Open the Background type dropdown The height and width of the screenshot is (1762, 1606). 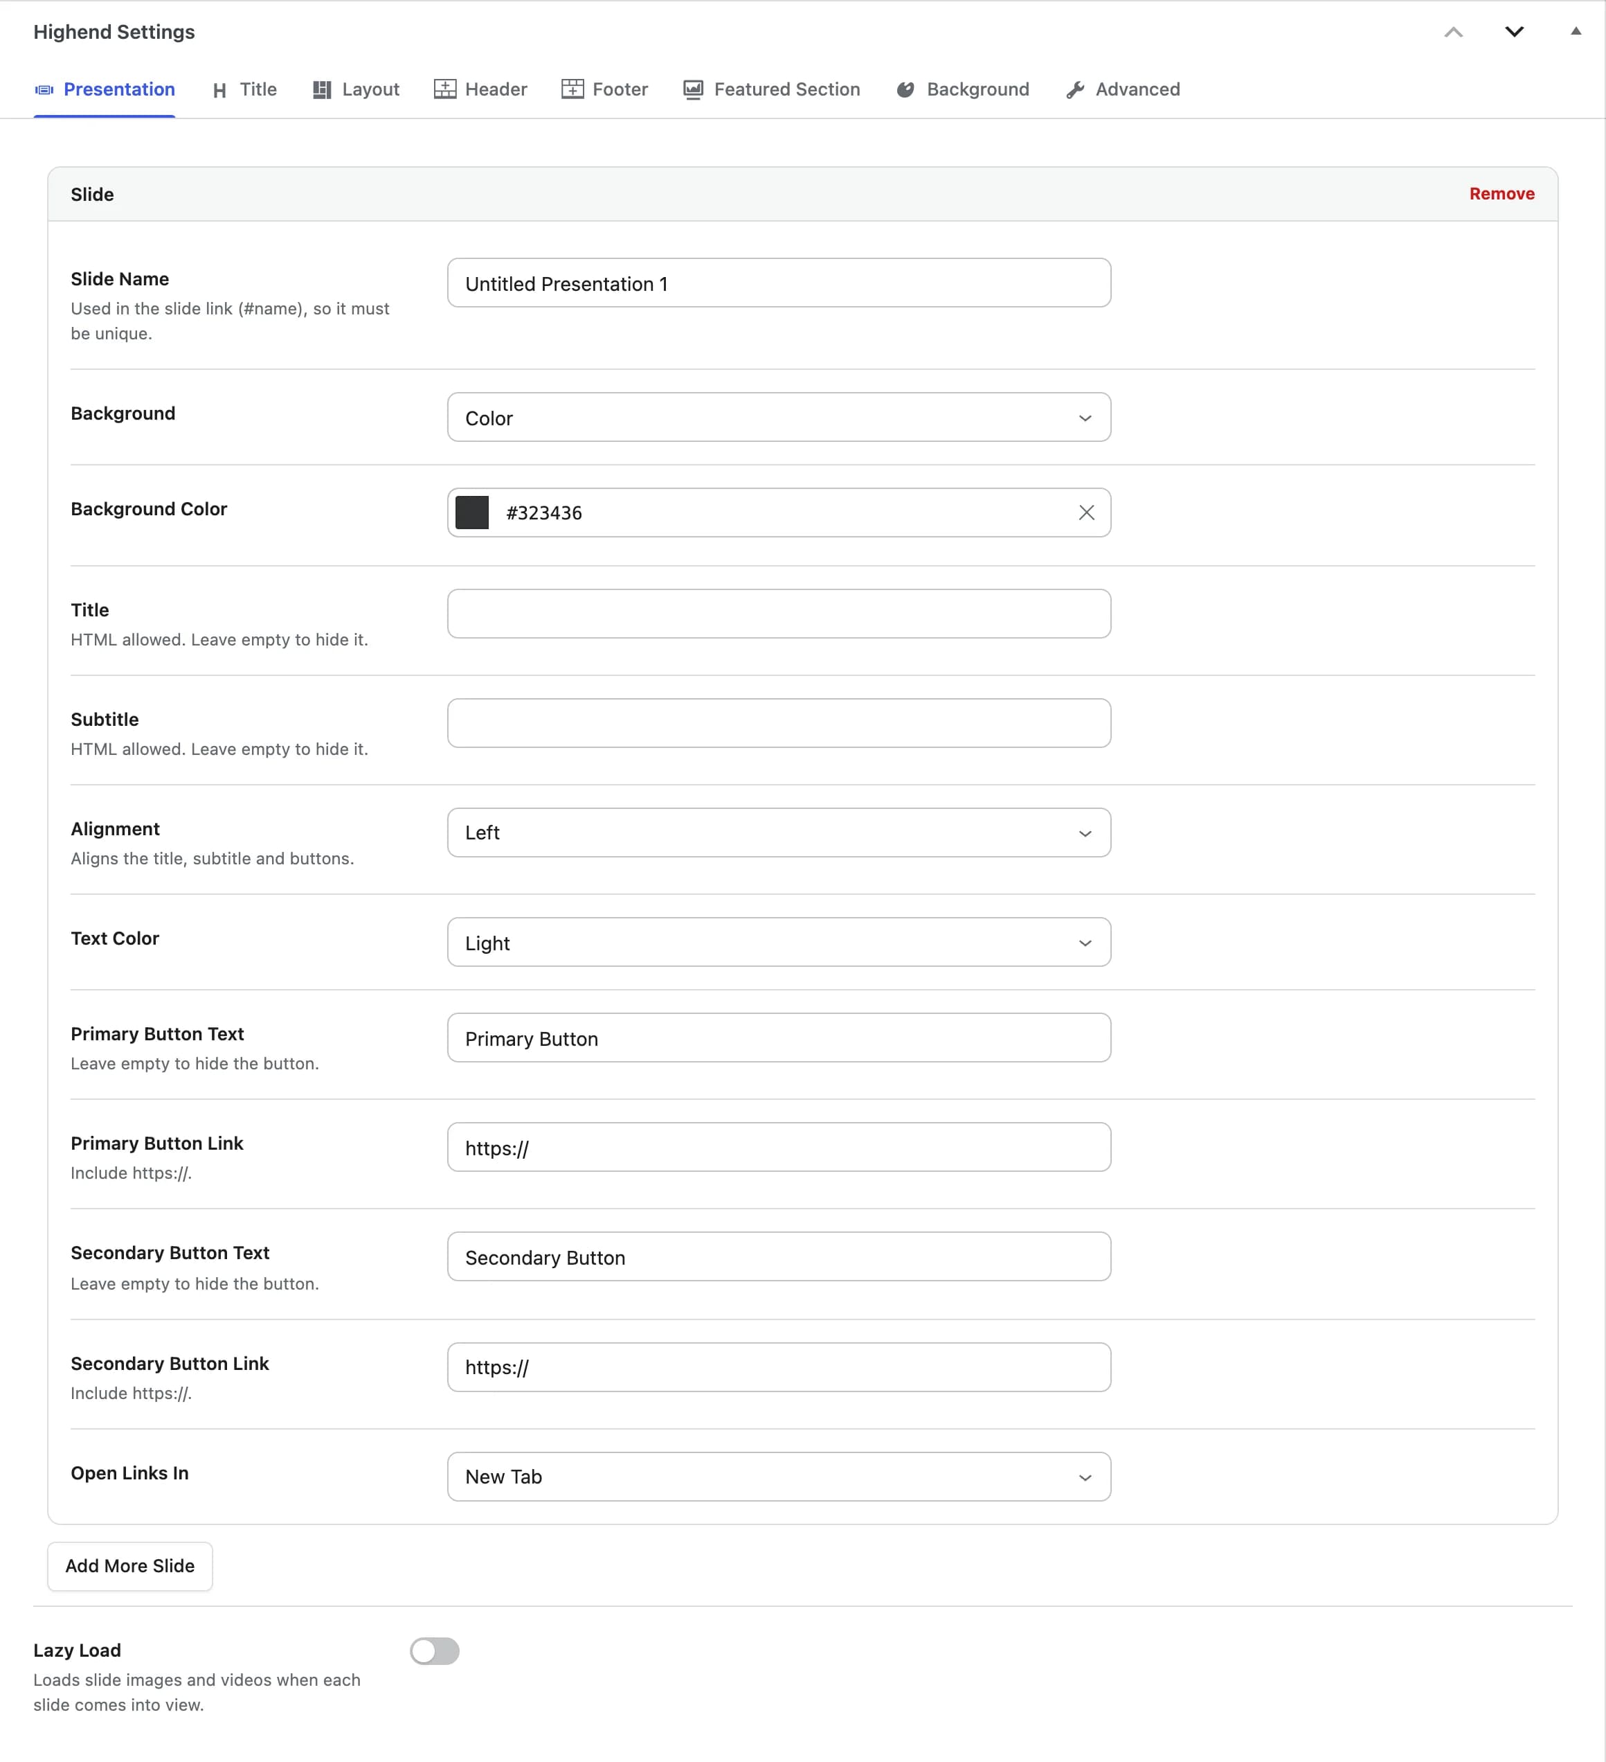[x=779, y=418]
